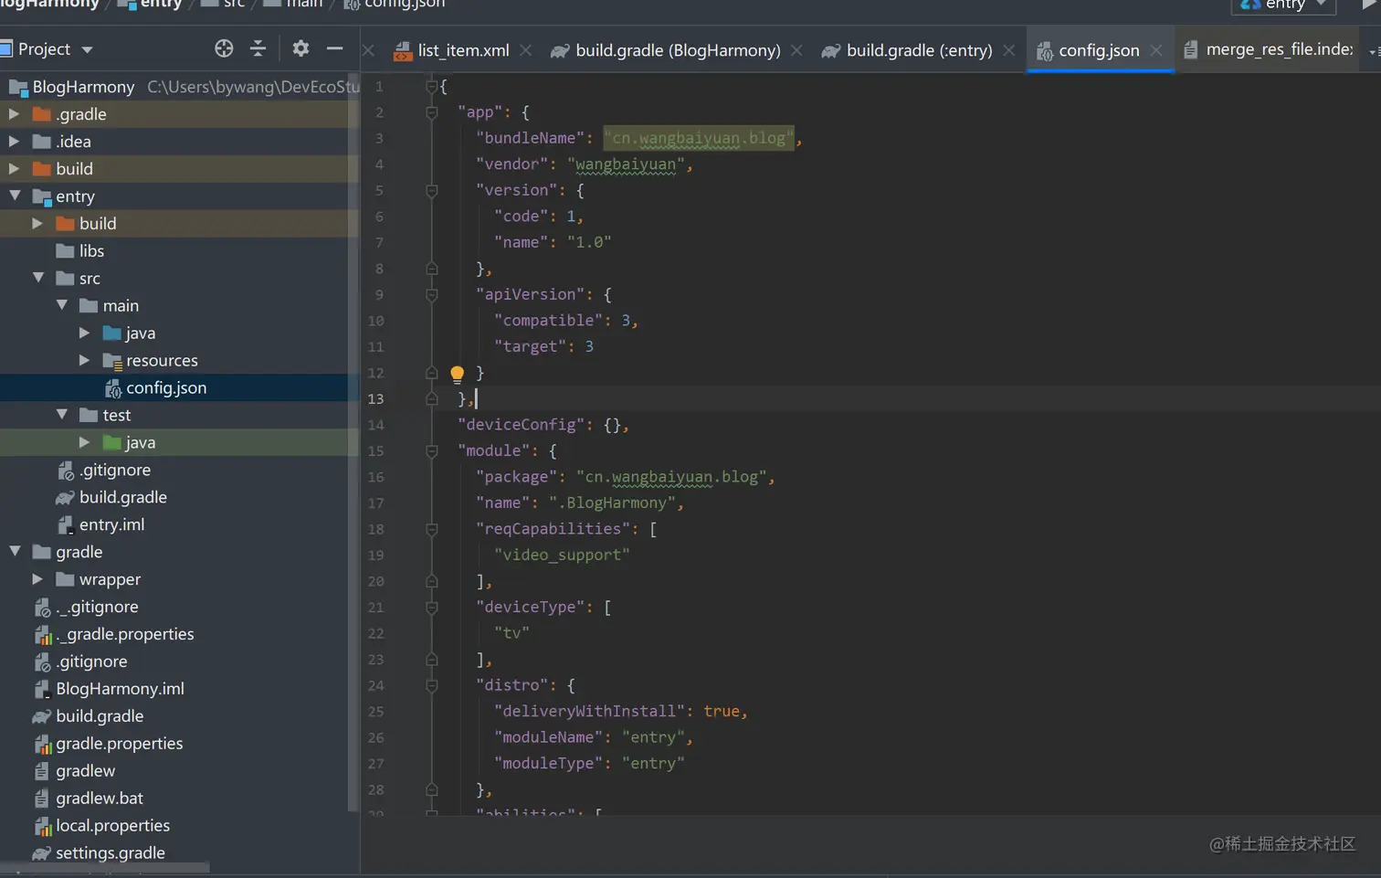The width and height of the screenshot is (1381, 878).
Task: Click the yellow lightbulb intention icon
Action: [x=458, y=373]
